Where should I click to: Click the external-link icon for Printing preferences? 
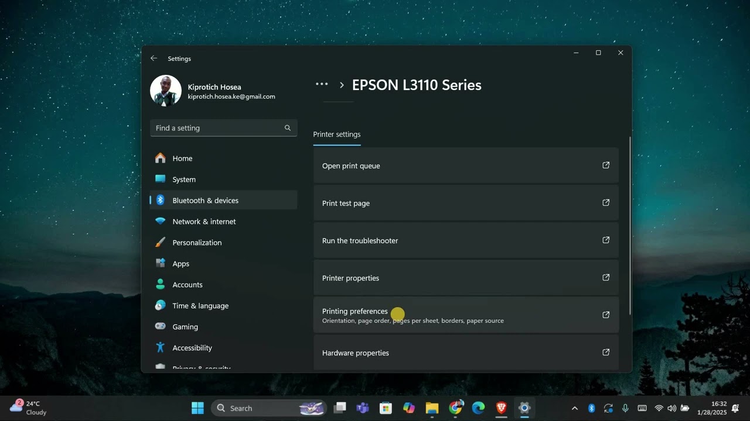[x=606, y=315]
